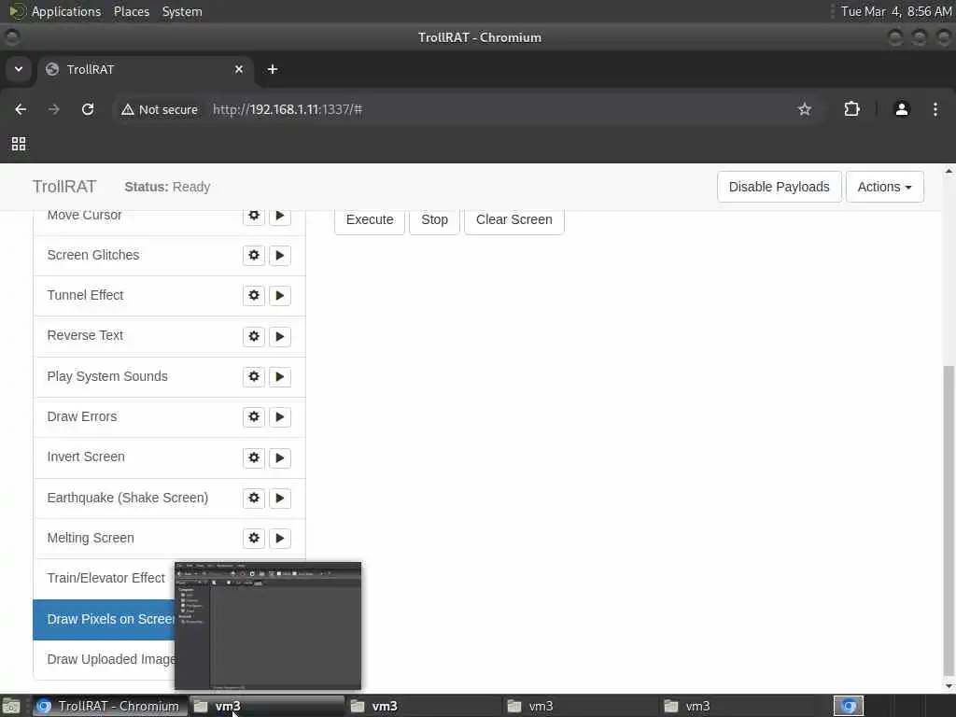Screen dimensions: 956x717
Task: Run the Draw Errors payload
Action: tap(280, 416)
